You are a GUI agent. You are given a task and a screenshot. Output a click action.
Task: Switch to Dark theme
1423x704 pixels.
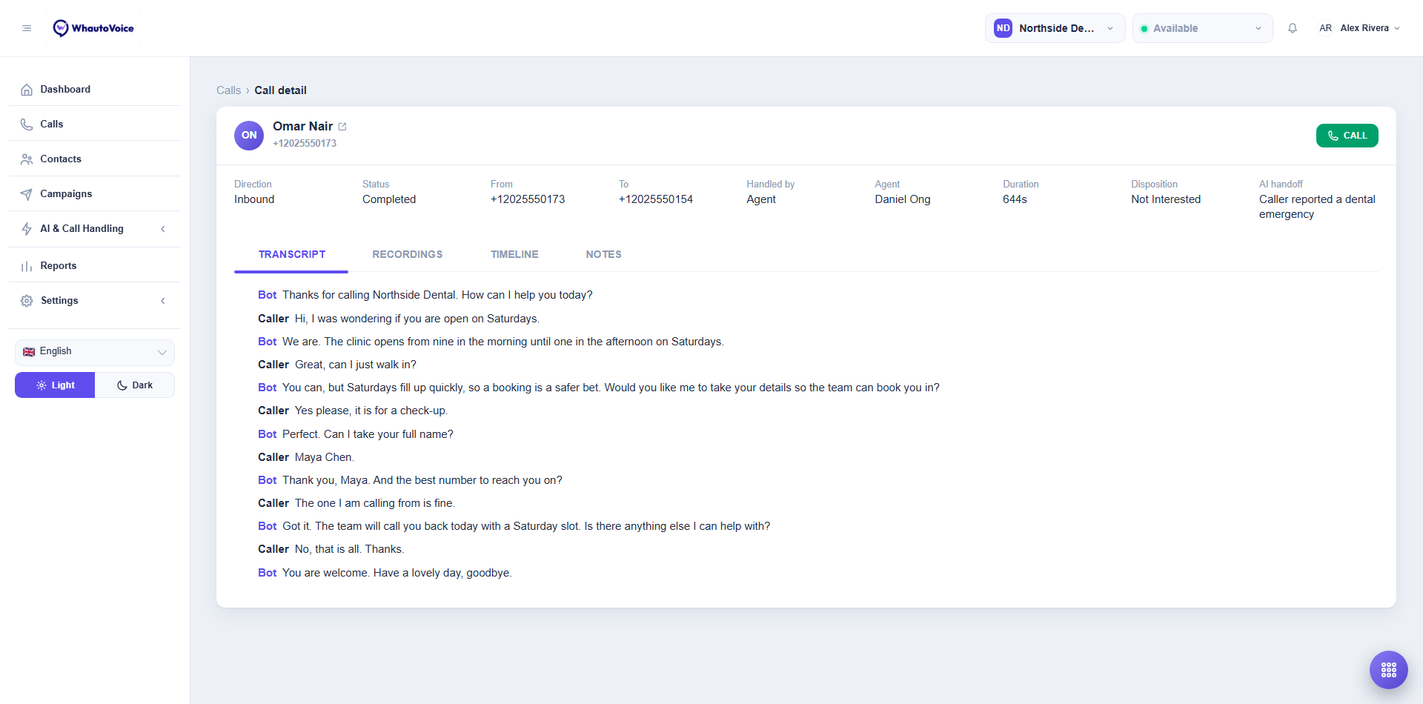pyautogui.click(x=135, y=385)
